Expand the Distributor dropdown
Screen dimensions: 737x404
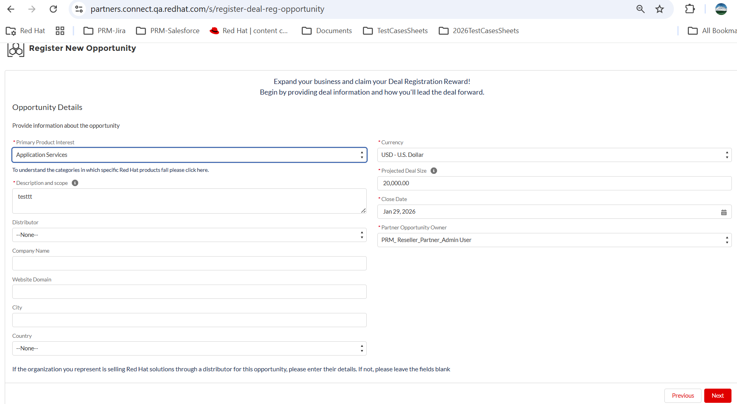(x=189, y=235)
